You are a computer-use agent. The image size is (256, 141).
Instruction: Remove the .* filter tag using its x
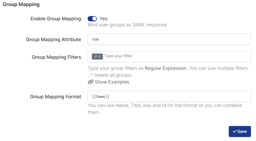point(99,57)
